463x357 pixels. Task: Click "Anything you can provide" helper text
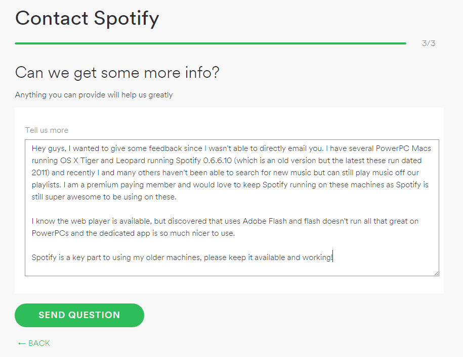[60, 95]
